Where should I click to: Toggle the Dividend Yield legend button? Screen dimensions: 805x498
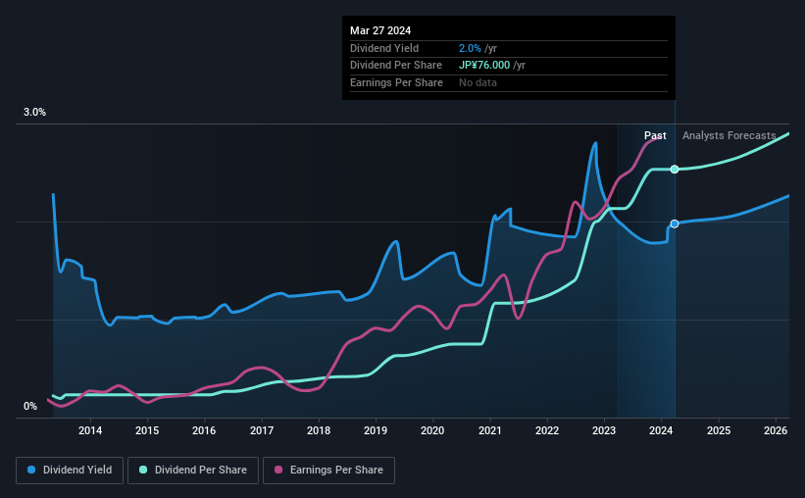70,471
